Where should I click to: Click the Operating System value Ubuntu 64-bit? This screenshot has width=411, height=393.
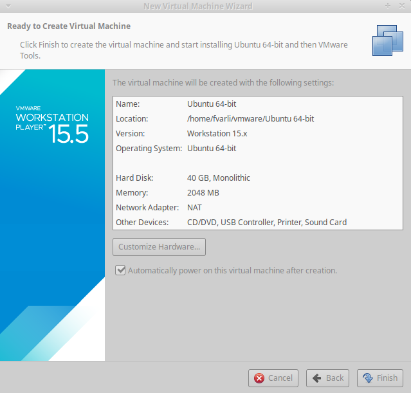tap(212, 148)
